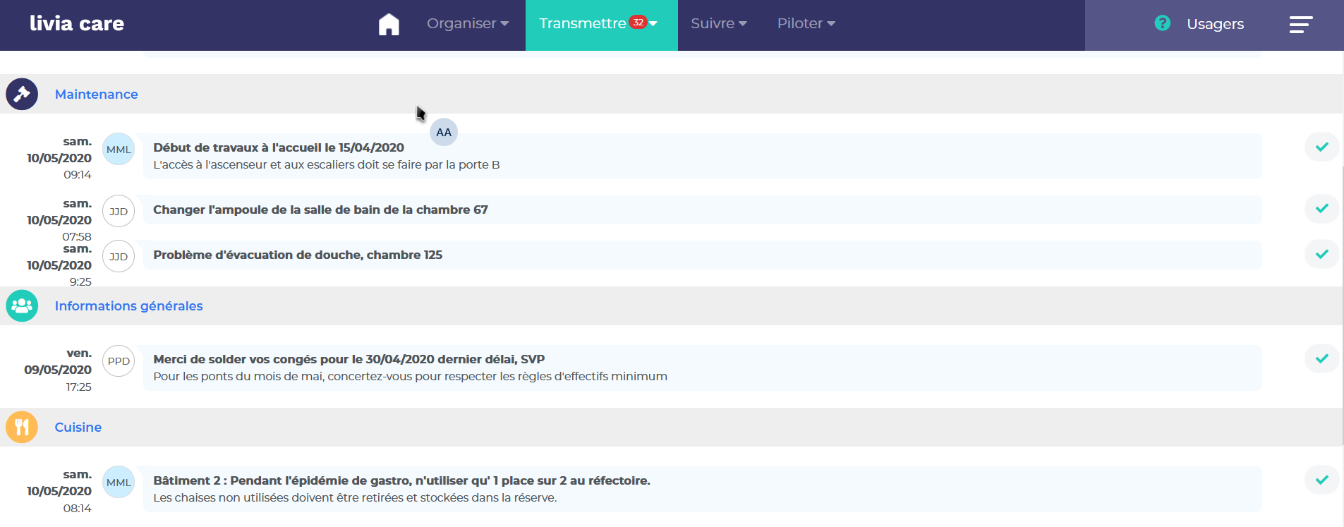Open the Informations générales category link
The height and width of the screenshot is (527, 1344).
128,306
